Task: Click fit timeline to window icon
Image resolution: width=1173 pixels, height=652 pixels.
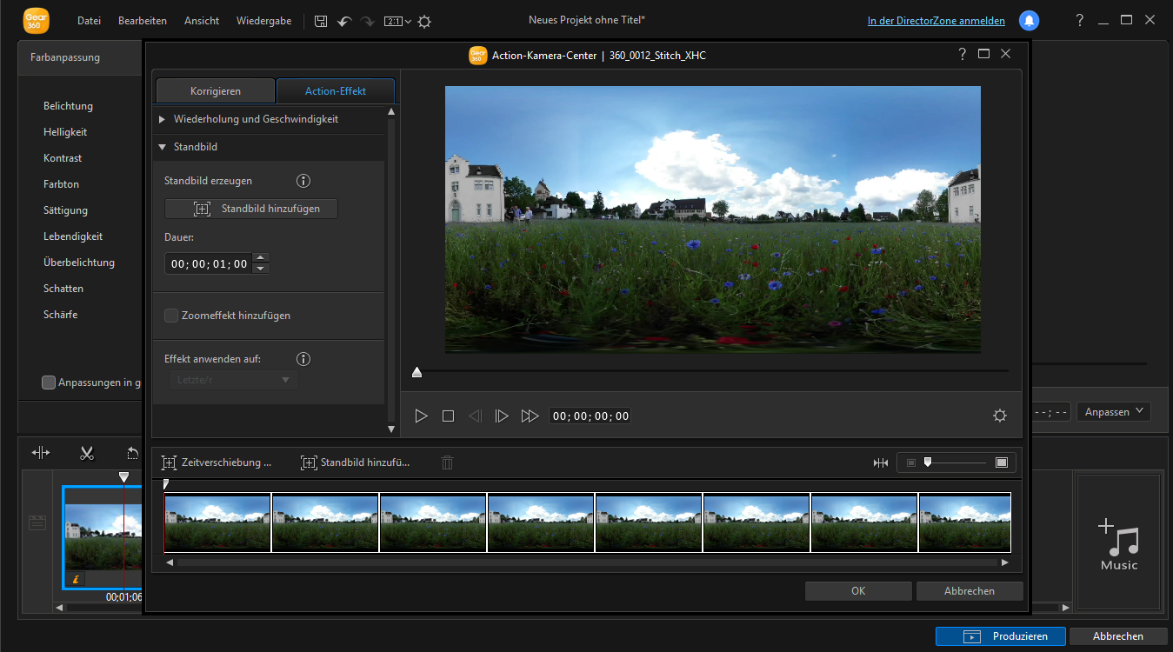Action: pyautogui.click(x=881, y=462)
